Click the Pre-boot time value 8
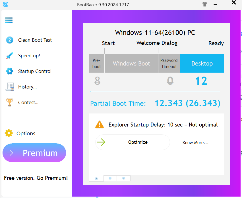Viewport: 242px width, 198px height. coord(97,81)
